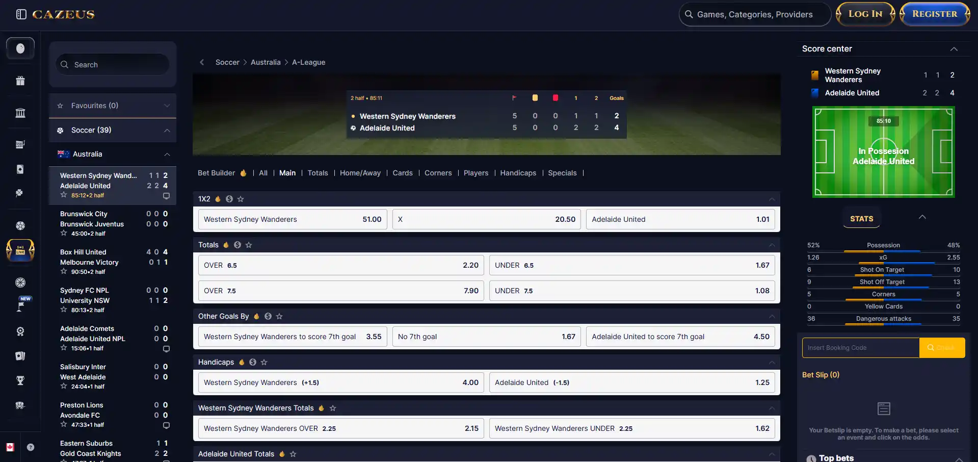Select the Handicaps tab
Image resolution: width=978 pixels, height=462 pixels.
[518, 173]
